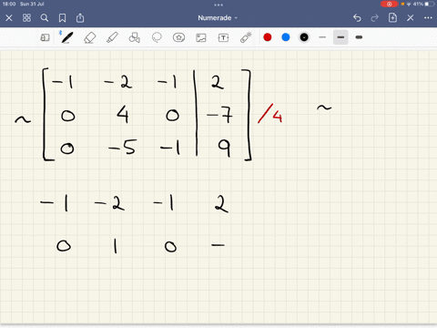Image resolution: width=437 pixels, height=328 pixels.
Task: Choose the blue pen color
Action: click(286, 37)
